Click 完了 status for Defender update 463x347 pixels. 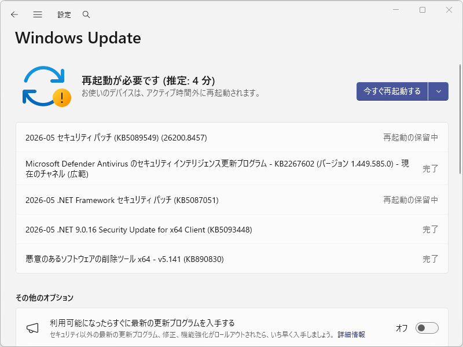coord(430,168)
